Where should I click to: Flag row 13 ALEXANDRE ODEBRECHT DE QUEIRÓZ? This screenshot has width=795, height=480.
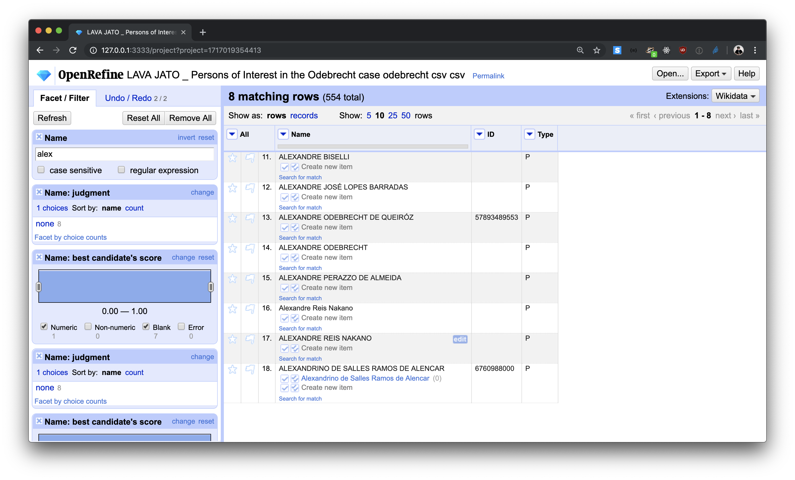[x=250, y=218]
